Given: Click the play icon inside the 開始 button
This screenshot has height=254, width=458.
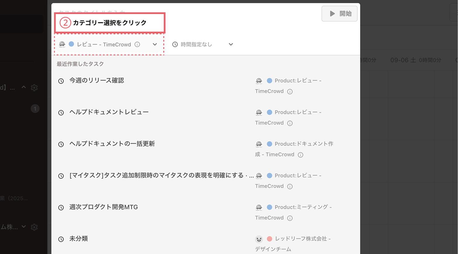Looking at the screenshot, I should (332, 13).
